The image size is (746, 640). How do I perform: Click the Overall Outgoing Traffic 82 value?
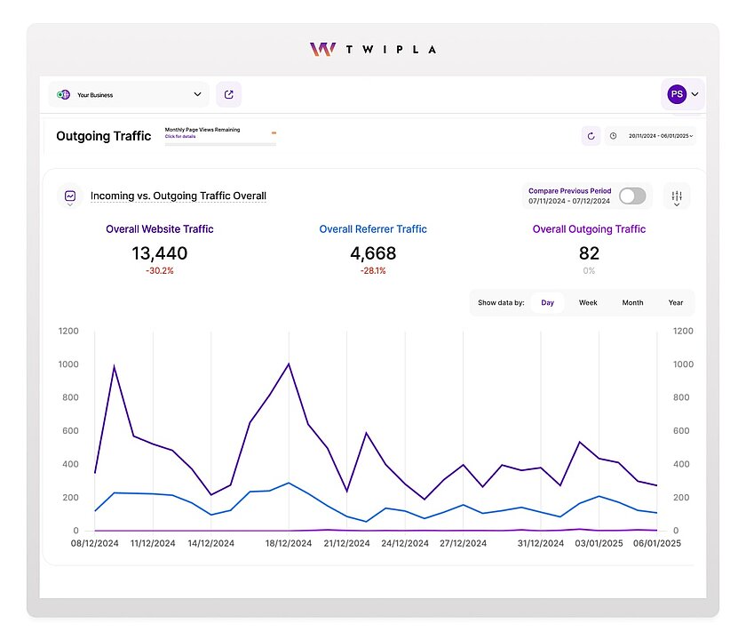click(589, 253)
